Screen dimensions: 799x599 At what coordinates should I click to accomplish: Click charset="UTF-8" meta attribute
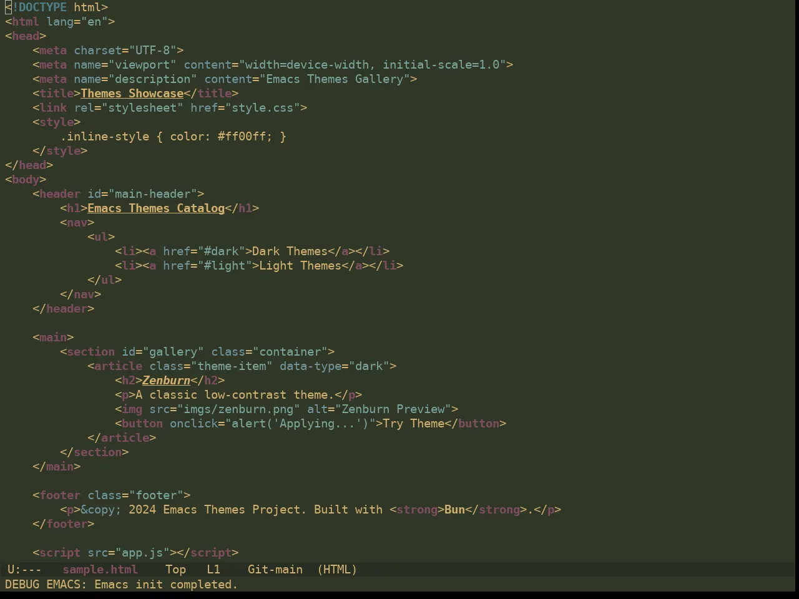coord(125,51)
